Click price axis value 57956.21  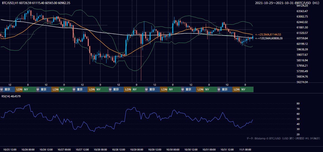pyautogui.click(x=302, y=66)
